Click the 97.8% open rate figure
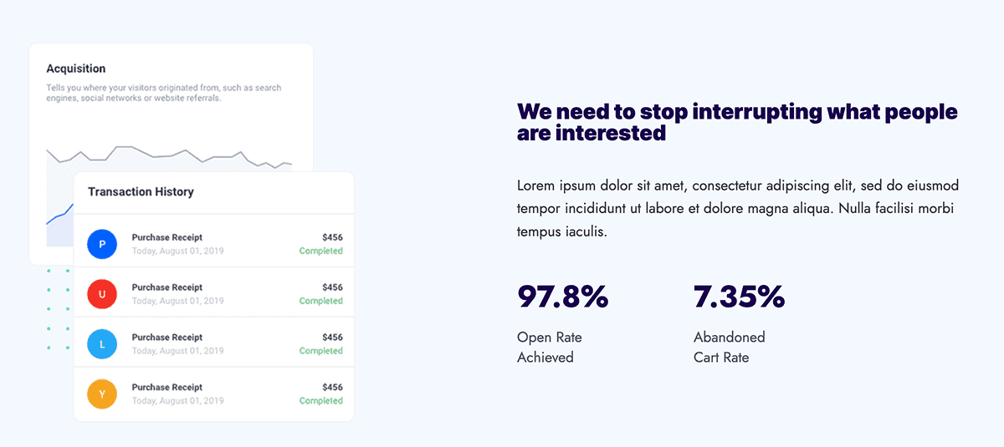This screenshot has width=1004, height=447. pyautogui.click(x=562, y=297)
